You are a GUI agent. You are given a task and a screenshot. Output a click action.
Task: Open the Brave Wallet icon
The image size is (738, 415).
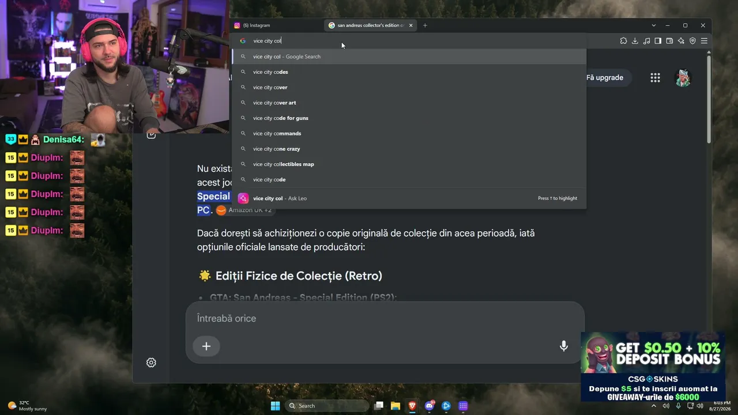coord(669,41)
